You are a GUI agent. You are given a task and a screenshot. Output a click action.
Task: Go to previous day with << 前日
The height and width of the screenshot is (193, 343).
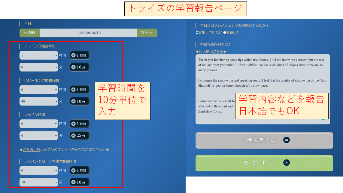(30, 33)
